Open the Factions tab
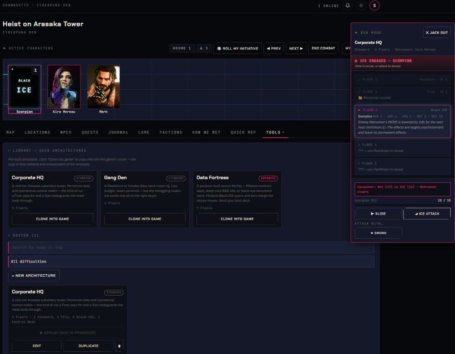 [x=171, y=132]
